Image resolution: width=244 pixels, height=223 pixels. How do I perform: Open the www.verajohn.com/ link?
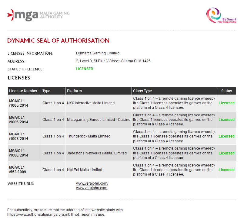[x=92, y=183]
